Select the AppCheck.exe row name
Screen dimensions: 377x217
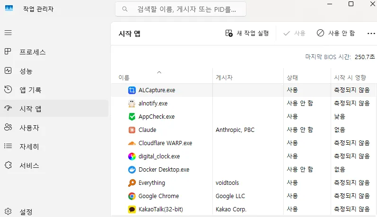tap(157, 117)
